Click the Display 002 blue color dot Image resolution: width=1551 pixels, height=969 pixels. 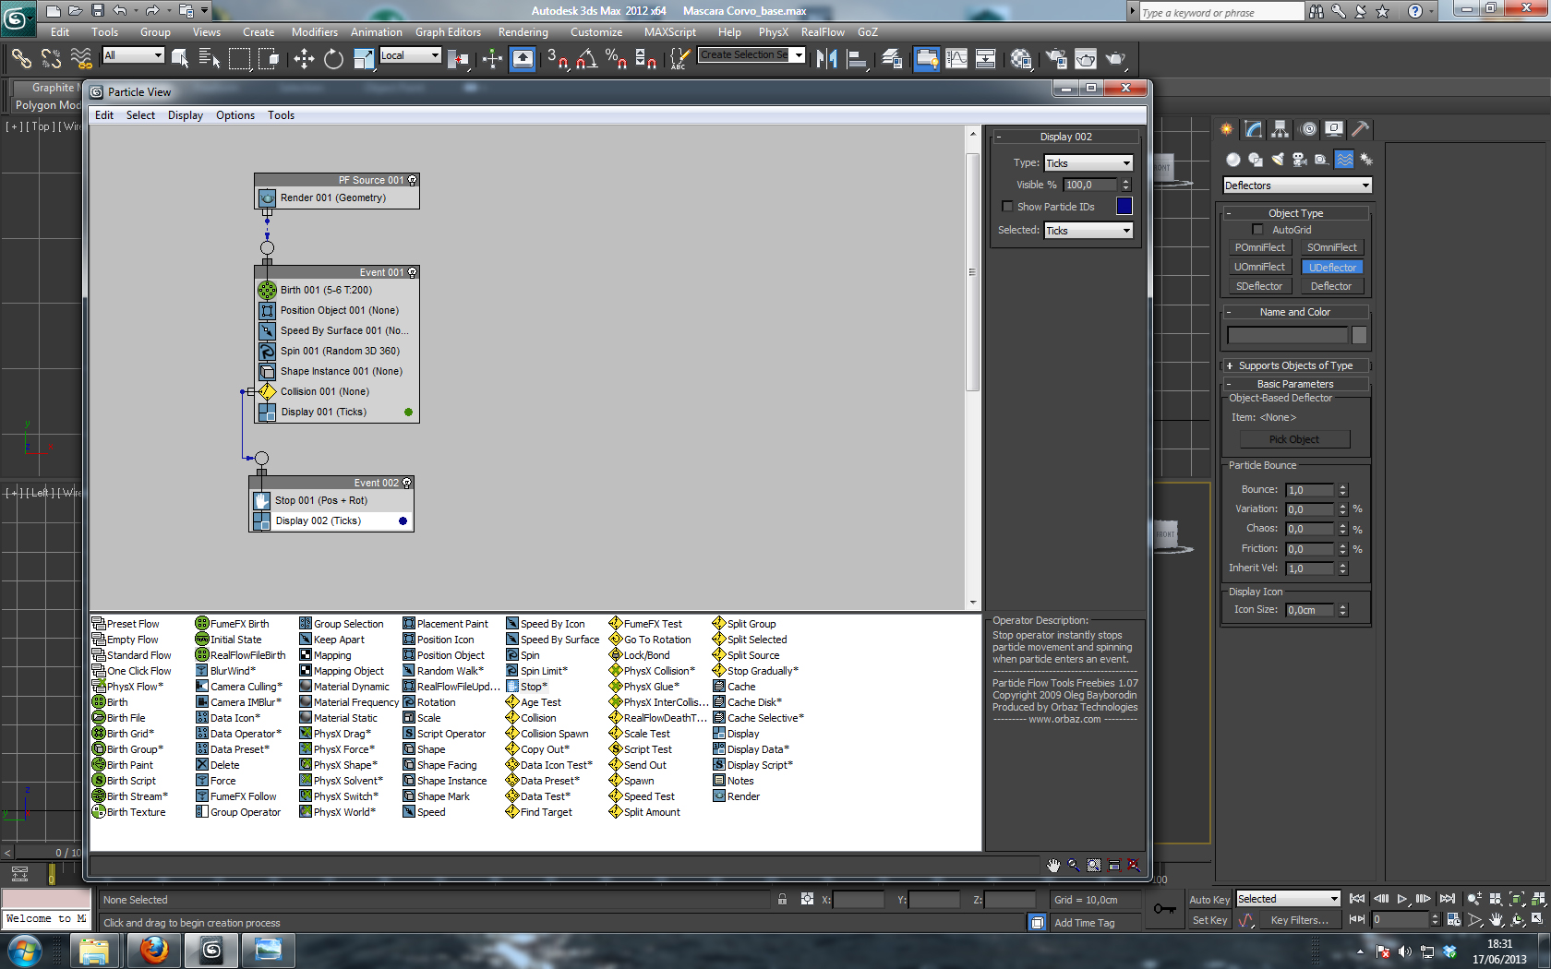(x=403, y=521)
